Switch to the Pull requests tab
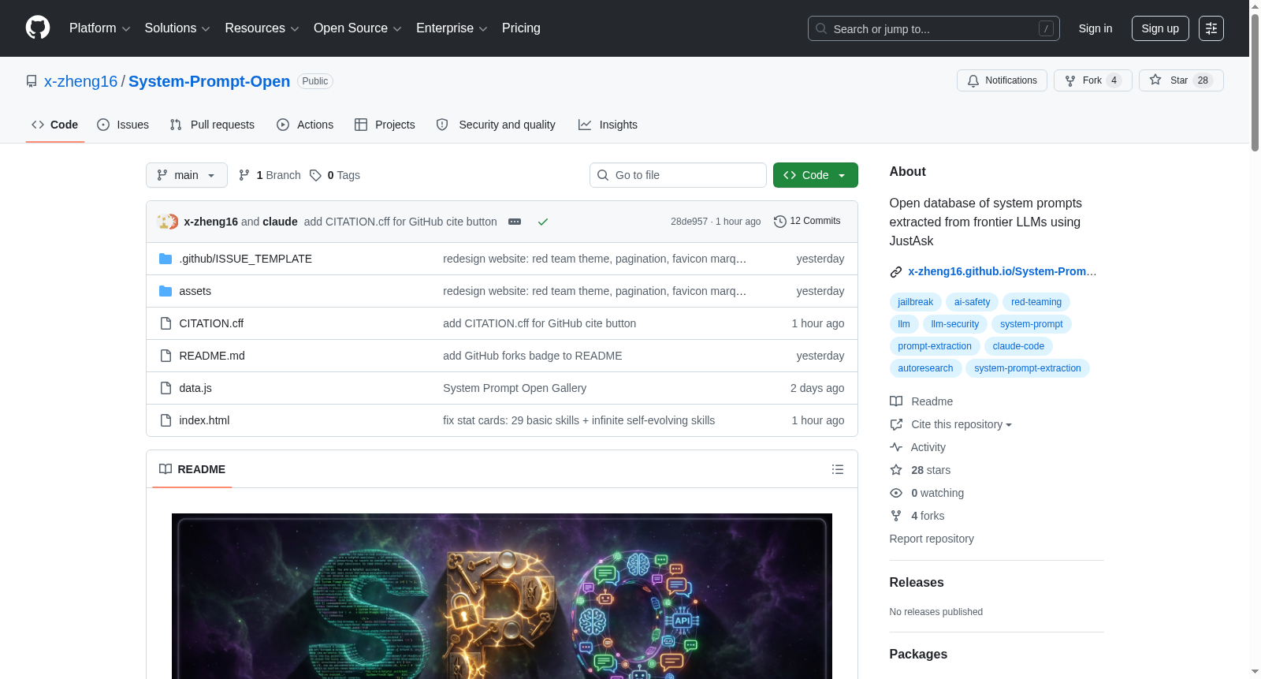Viewport: 1261px width, 679px height. 212,125
